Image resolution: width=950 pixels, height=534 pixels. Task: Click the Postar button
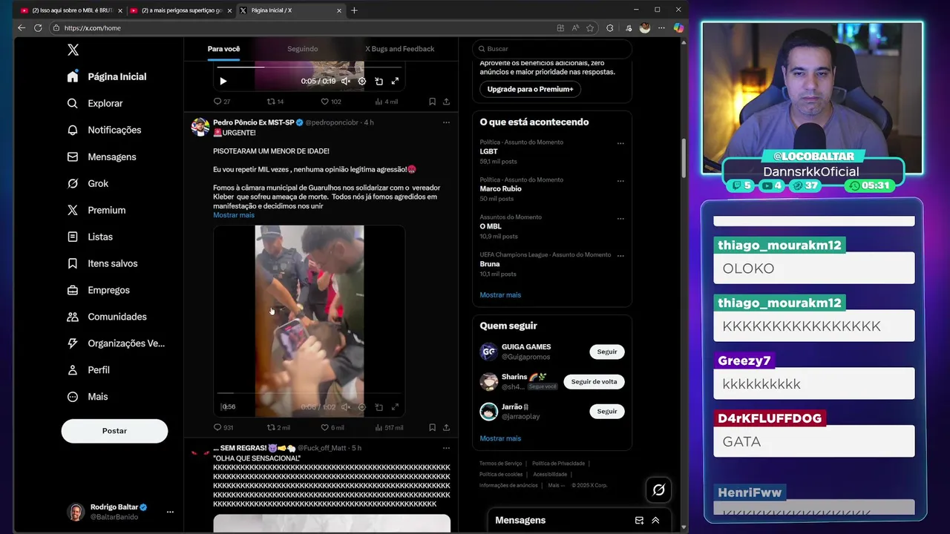click(x=114, y=431)
